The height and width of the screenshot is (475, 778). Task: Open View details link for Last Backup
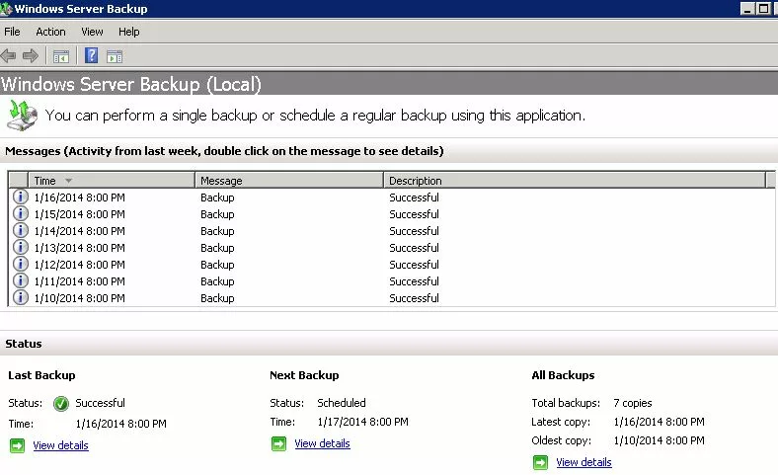tap(60, 445)
